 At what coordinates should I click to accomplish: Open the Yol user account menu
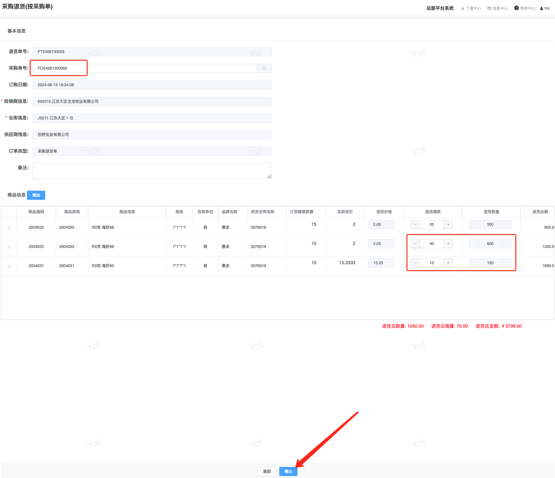[x=545, y=8]
